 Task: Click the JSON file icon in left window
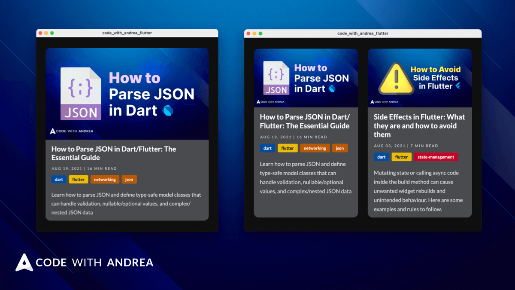[81, 94]
